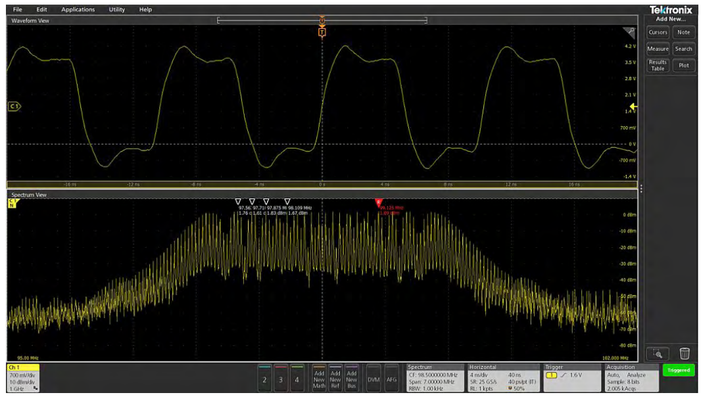Click the waveform view draw icon
The height and width of the screenshot is (397, 701).
[x=629, y=33]
